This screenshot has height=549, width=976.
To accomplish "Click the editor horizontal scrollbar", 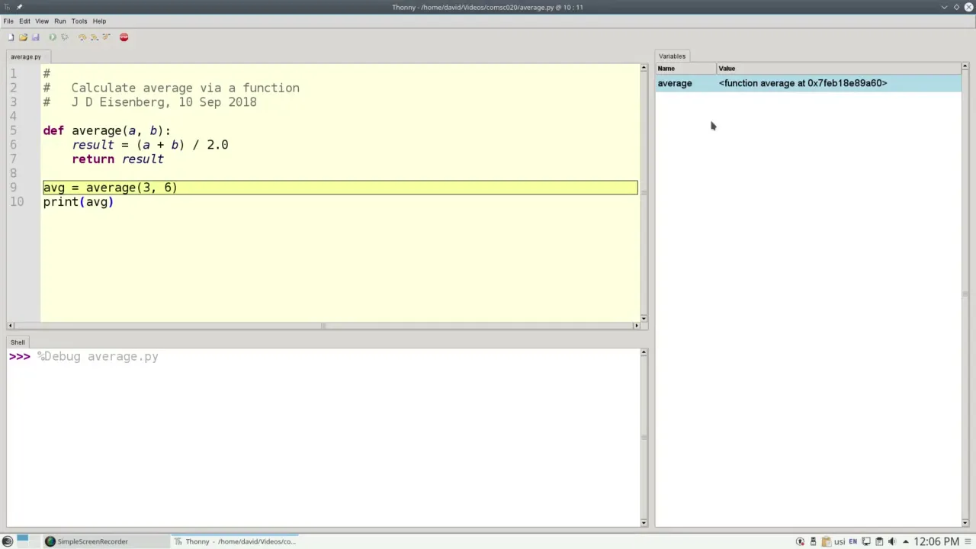I will point(323,326).
